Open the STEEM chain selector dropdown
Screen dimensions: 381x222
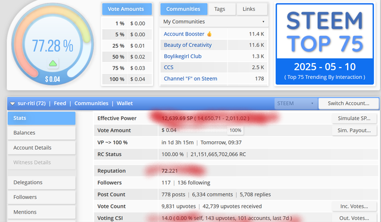pyautogui.click(x=296, y=103)
